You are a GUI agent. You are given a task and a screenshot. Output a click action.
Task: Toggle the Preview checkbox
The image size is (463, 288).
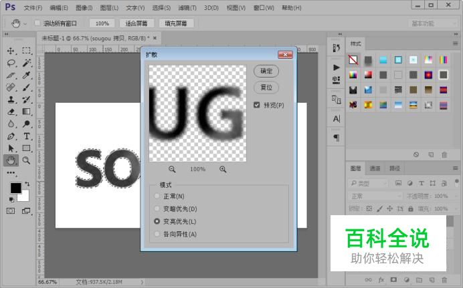(x=257, y=105)
